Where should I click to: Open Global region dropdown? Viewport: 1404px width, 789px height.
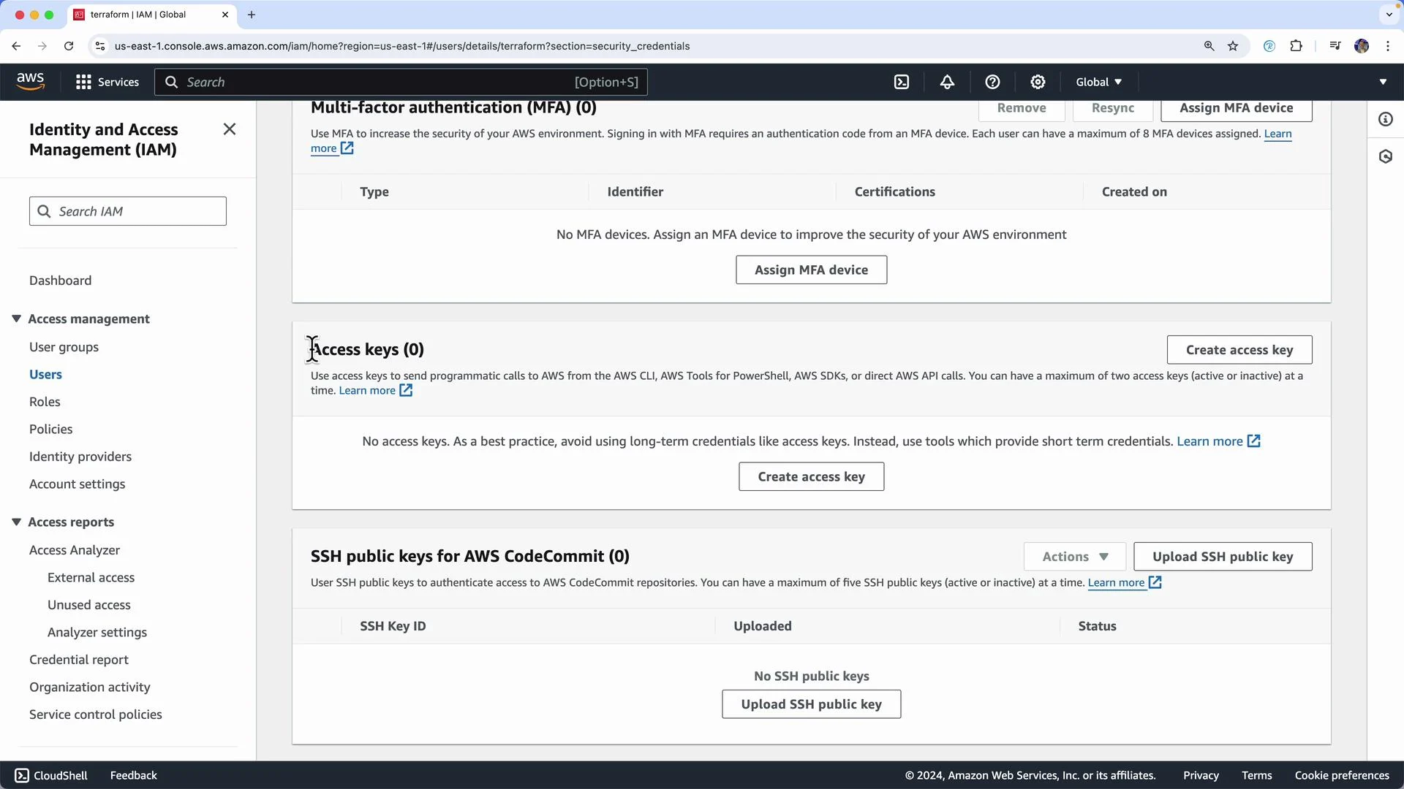pos(1098,82)
